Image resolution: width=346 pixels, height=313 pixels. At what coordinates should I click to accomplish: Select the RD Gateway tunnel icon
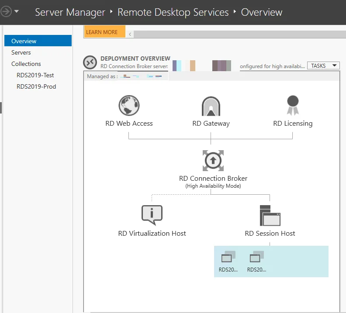pos(211,106)
